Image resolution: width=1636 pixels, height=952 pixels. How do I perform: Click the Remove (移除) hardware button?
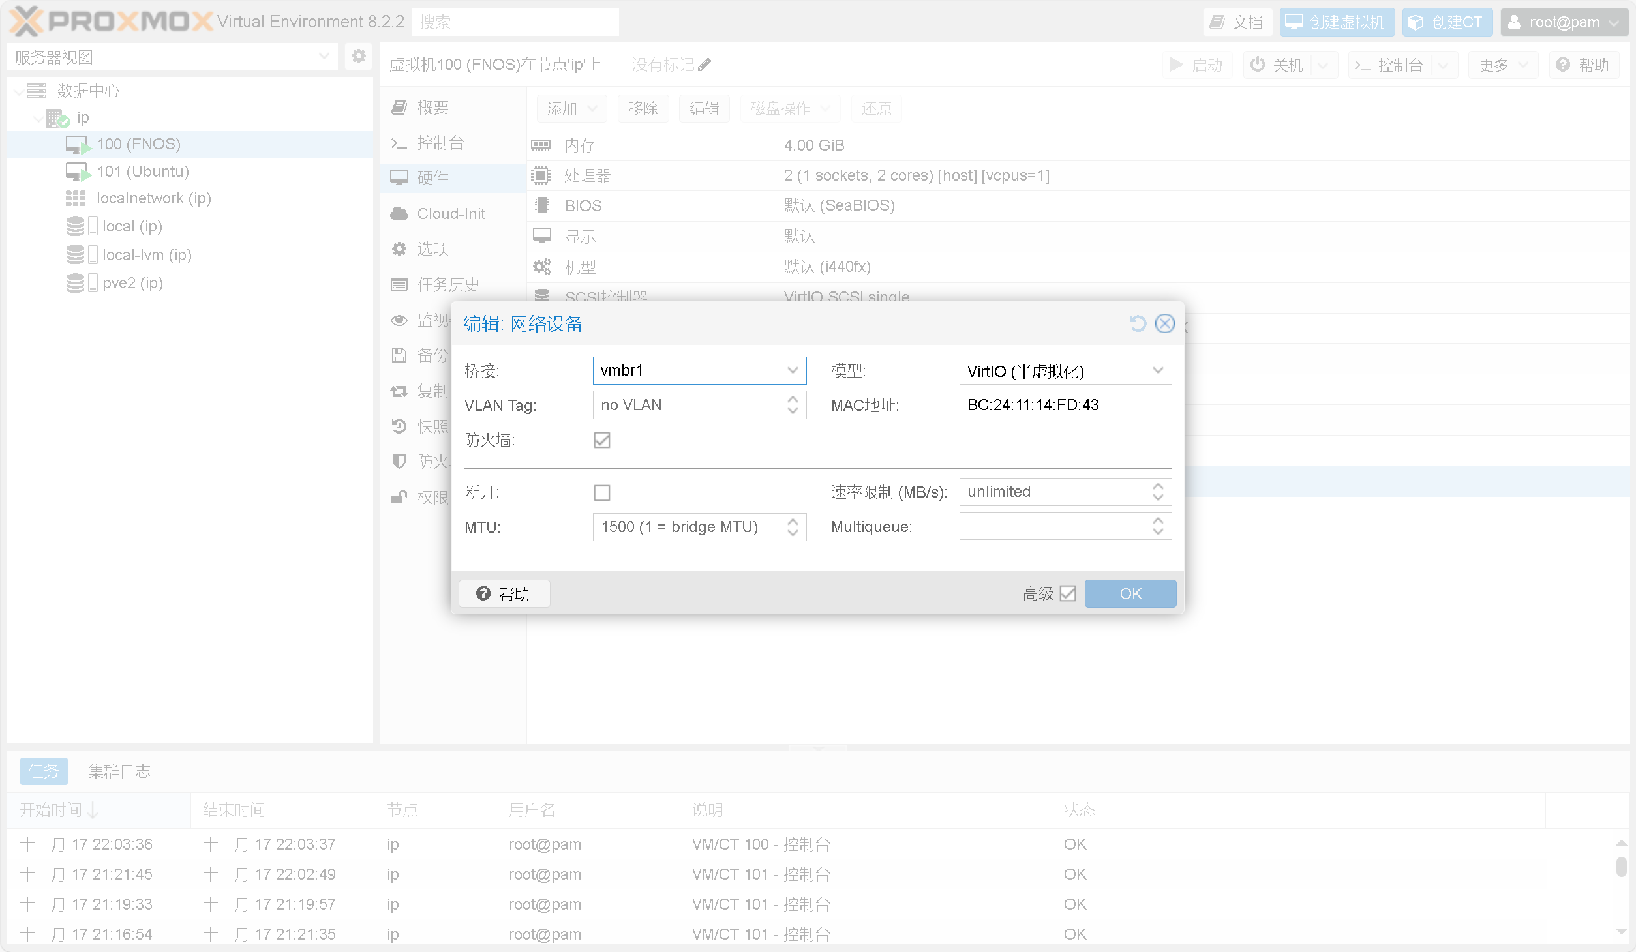click(643, 108)
